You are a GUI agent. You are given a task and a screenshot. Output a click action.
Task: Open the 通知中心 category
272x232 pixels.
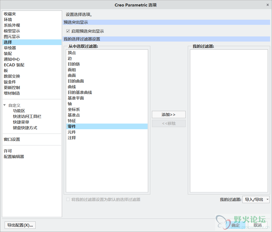coord(32,59)
